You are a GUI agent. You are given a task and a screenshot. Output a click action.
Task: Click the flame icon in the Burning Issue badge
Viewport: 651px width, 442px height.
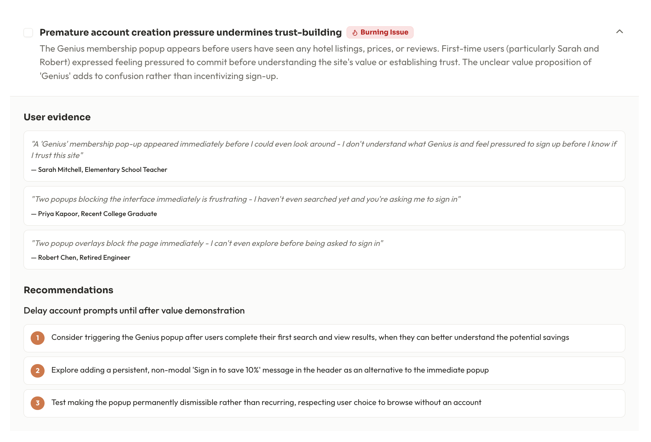(x=354, y=32)
